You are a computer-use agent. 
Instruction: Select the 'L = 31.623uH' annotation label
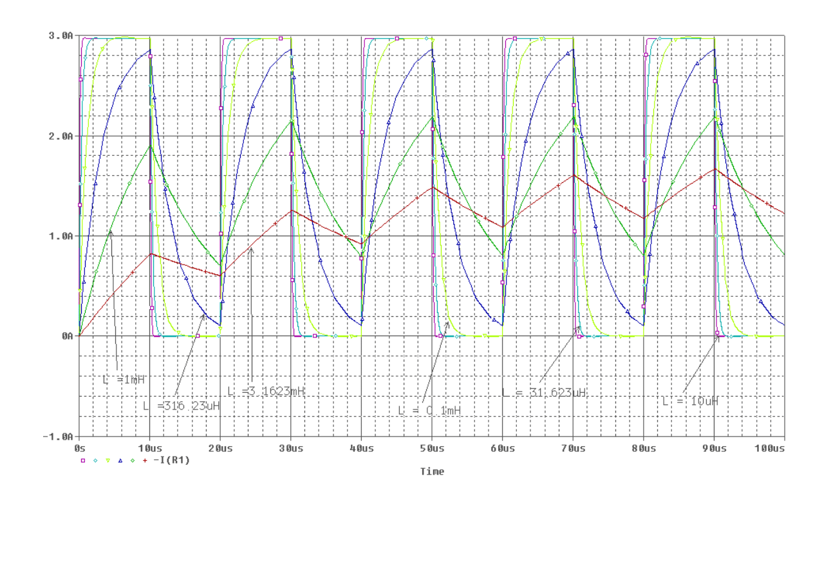[543, 392]
